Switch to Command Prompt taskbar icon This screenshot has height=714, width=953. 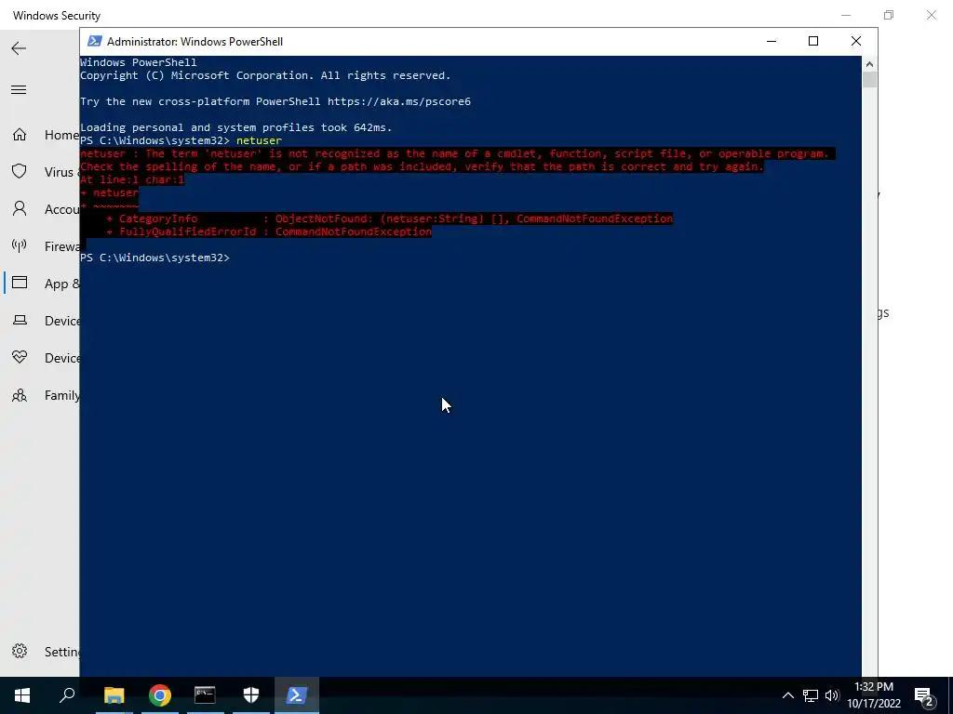click(205, 695)
